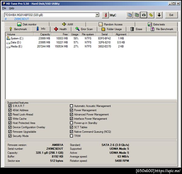The height and width of the screenshot is (174, 182).
Task: Toggle the Read Look-Ahead checkbox
Action: coord(10,114)
